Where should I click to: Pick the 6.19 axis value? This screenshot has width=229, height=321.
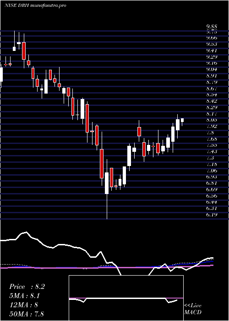point(212,215)
